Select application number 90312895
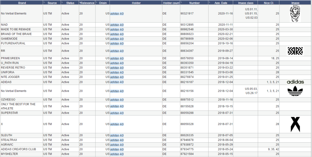The height and width of the screenshot is (157, 312). pyautogui.click(x=187, y=25)
